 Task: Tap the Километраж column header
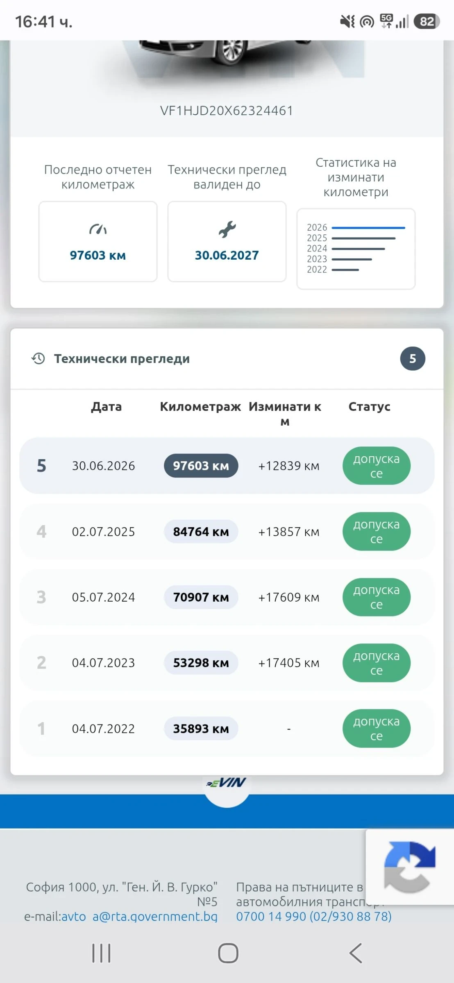coord(200,406)
